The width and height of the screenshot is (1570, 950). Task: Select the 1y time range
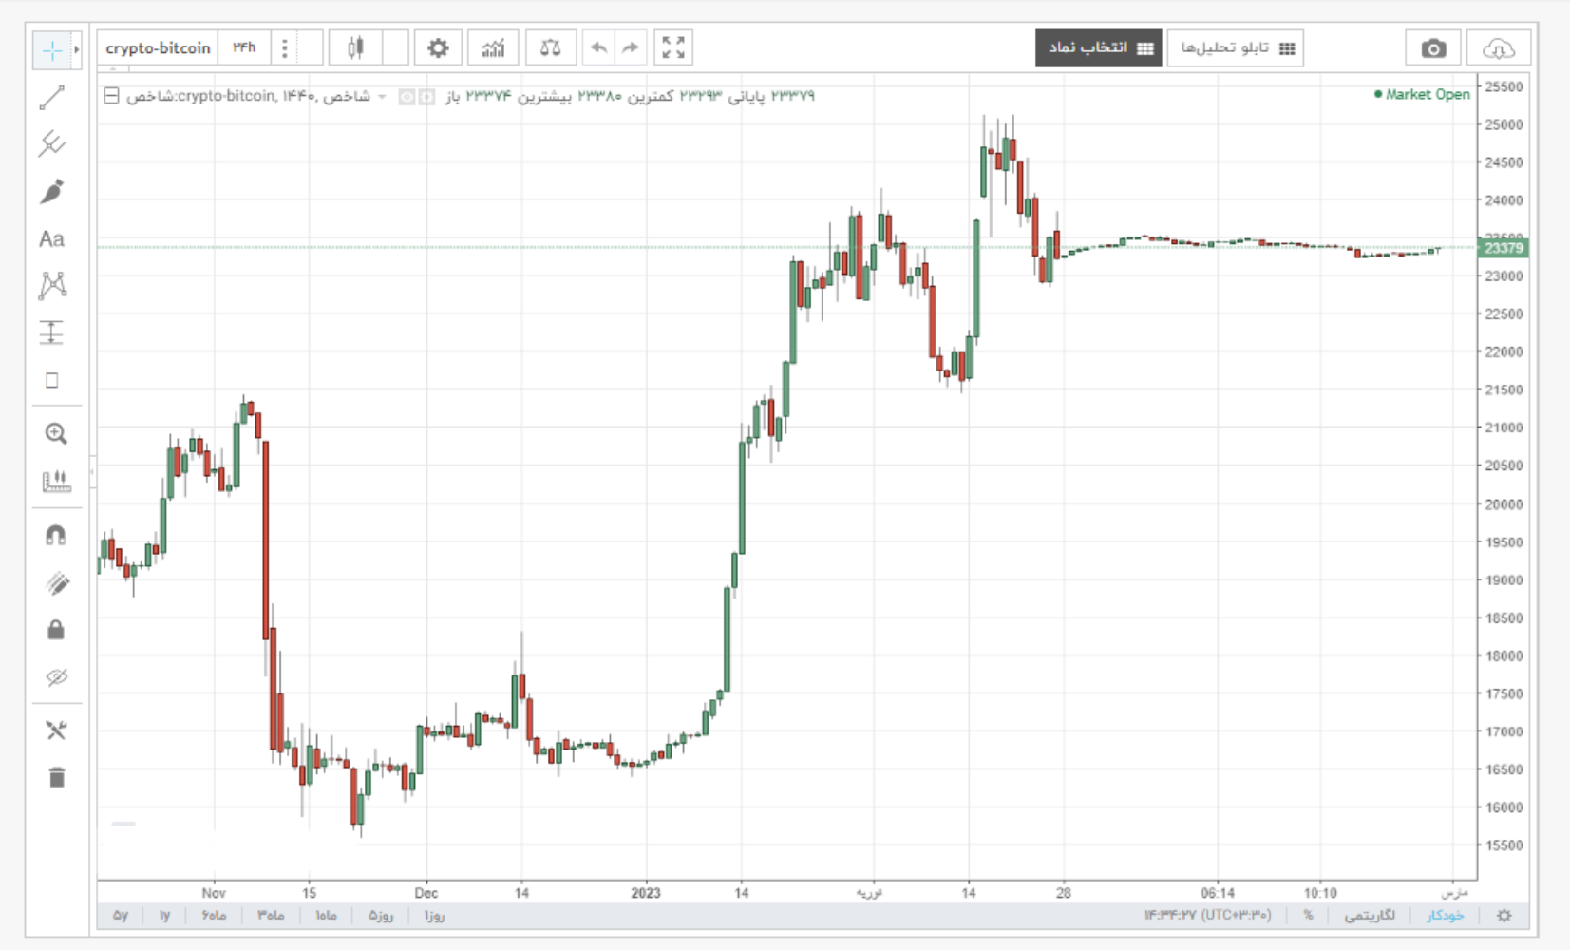point(164,916)
